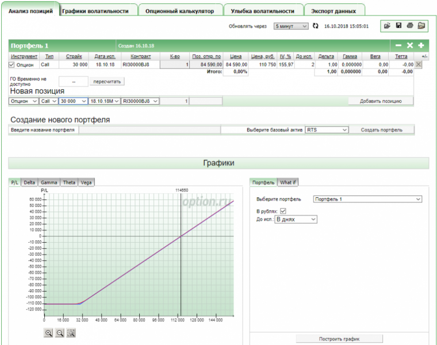437x345 pixels.
Task: Open the base asset RTS dropdown
Action: (x=327, y=130)
